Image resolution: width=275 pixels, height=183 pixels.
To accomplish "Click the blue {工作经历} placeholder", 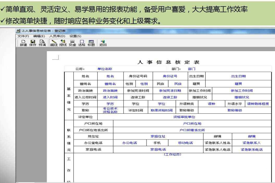I will (x=172, y=154).
